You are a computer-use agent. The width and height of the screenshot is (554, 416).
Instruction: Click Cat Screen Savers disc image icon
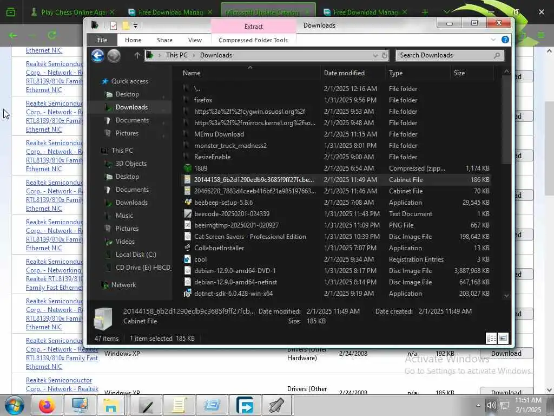tap(188, 236)
